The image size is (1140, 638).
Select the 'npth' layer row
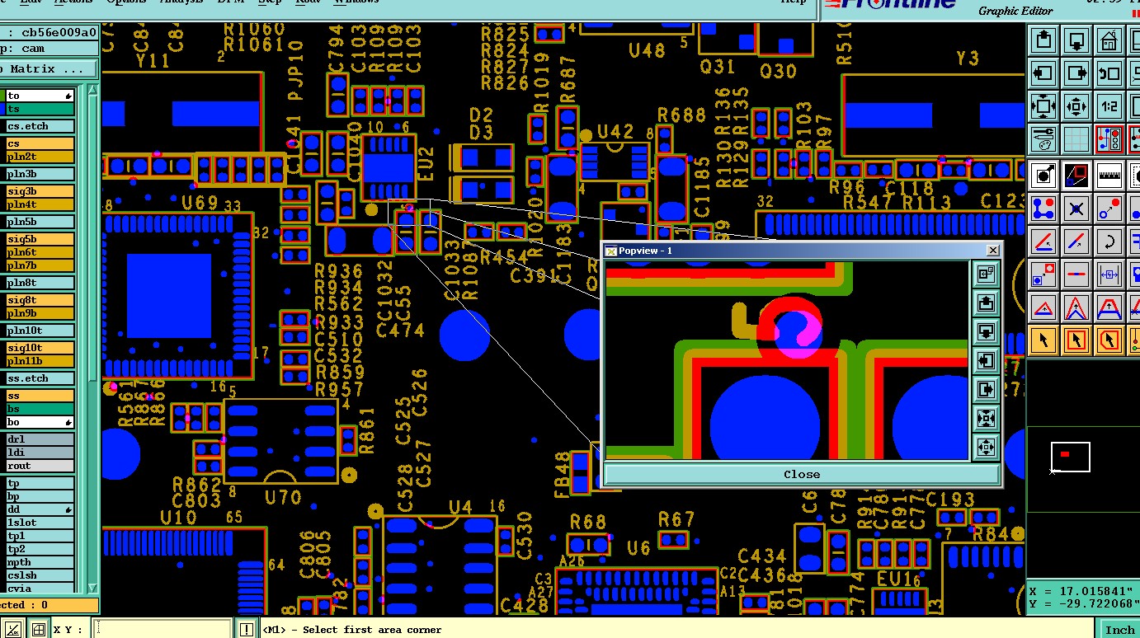point(40,562)
